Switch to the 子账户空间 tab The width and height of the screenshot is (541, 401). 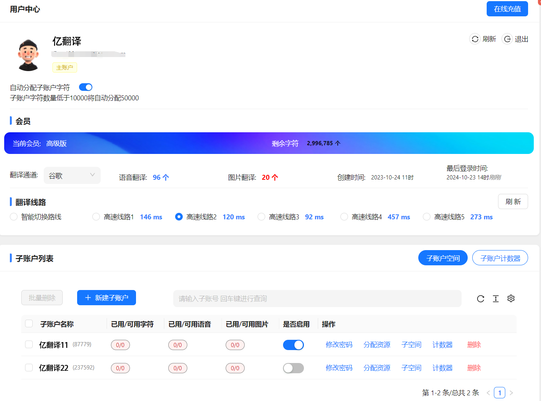443,258
